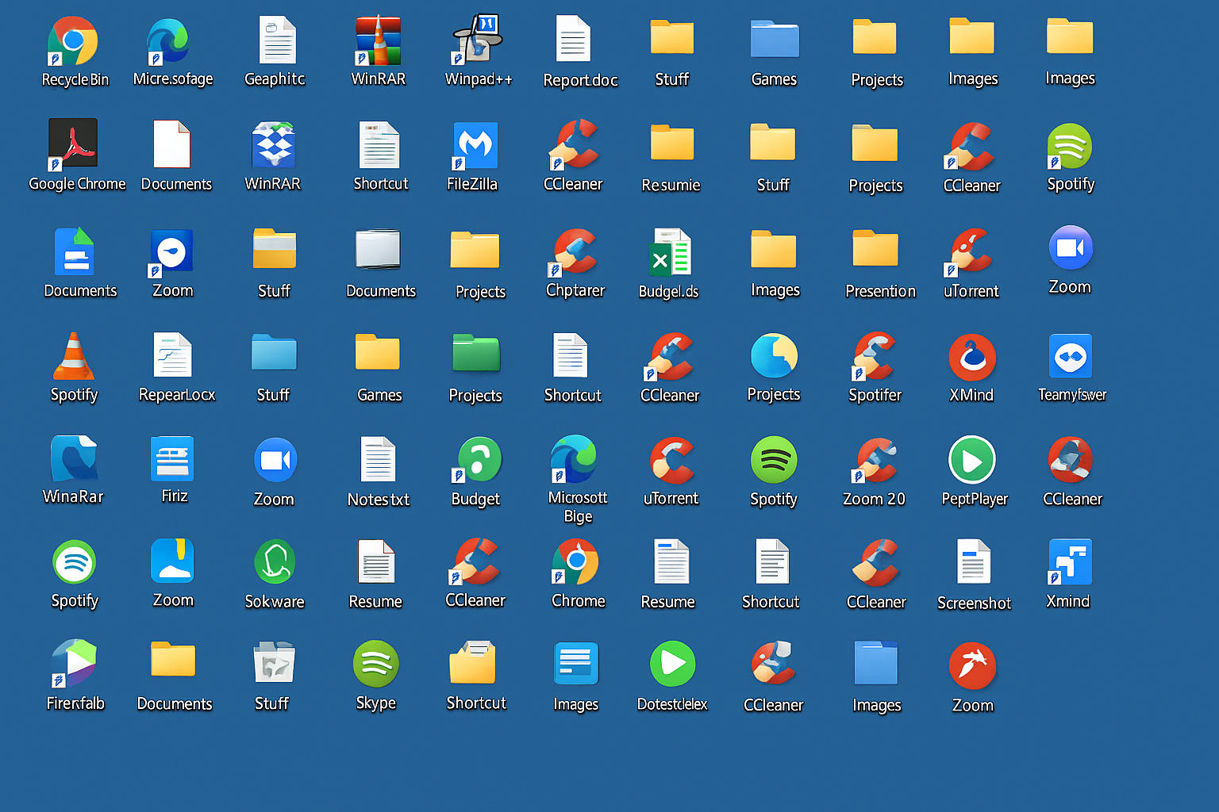Click the "Report.doc" file name
Screen dimensions: 1219x812
coord(580,80)
